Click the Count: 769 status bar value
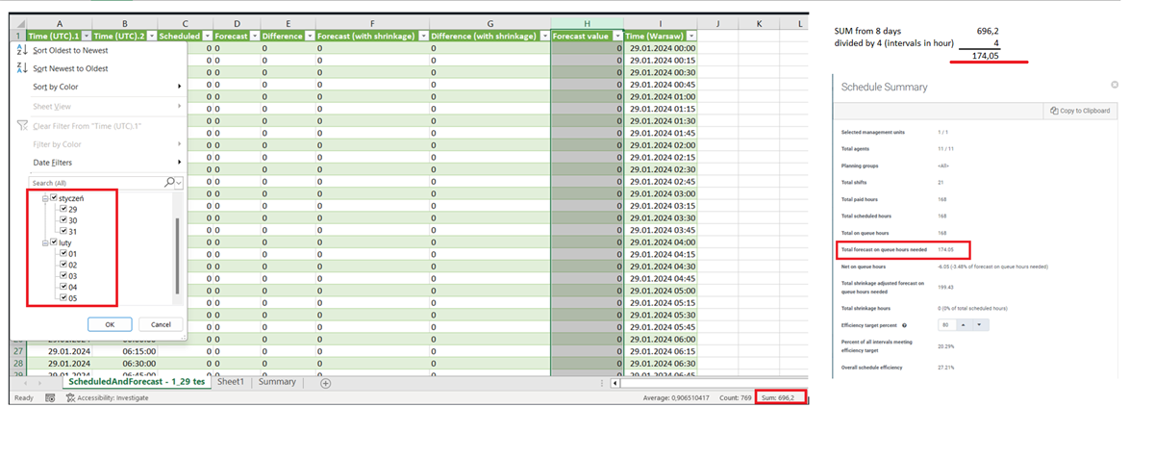The width and height of the screenshot is (1154, 458). pos(736,397)
